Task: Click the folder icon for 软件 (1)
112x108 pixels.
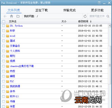Action: [8, 96]
